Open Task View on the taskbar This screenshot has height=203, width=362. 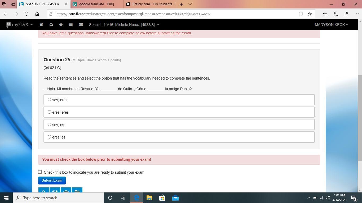(x=123, y=198)
